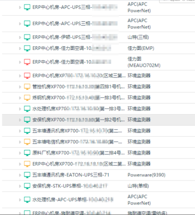Click orange monitor icon for ERP中心机房XP700 区域二

pyautogui.click(x=27, y=164)
